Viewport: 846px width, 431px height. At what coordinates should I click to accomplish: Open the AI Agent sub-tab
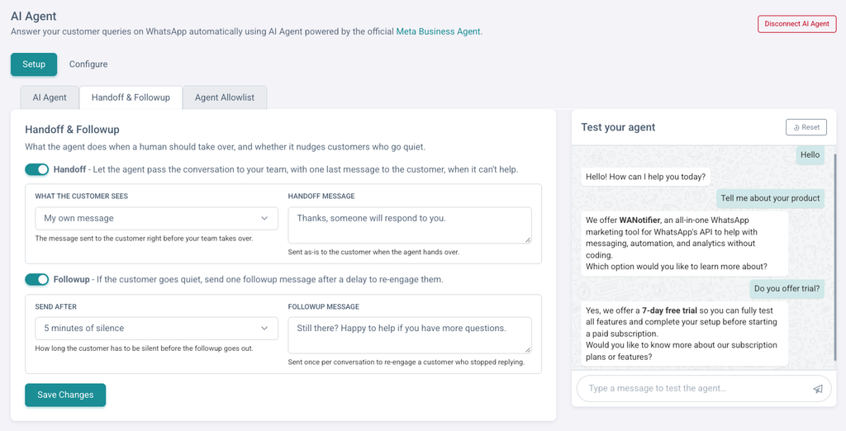coord(50,97)
